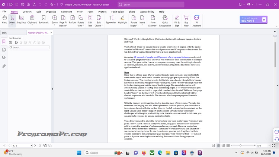
Task: Toggle the Bookmarks panel icon
Action: coord(4,41)
